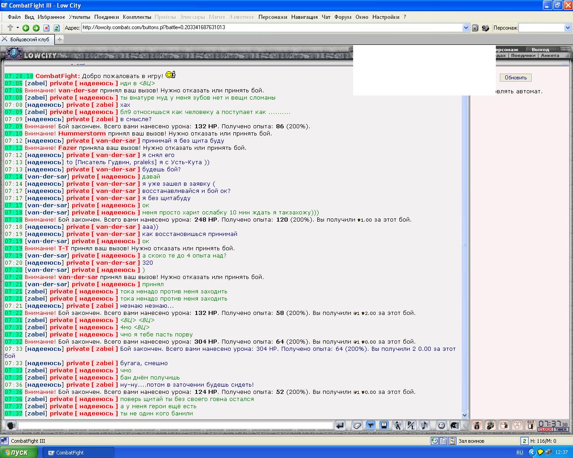The width and height of the screenshot is (573, 458).
Task: Open the Утилиты menu
Action: (x=79, y=17)
